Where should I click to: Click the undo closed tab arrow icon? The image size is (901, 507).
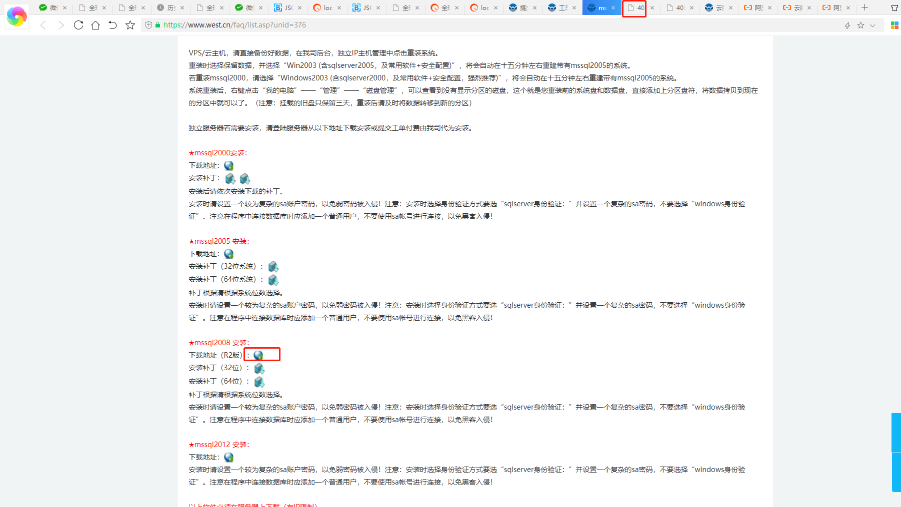click(x=112, y=25)
